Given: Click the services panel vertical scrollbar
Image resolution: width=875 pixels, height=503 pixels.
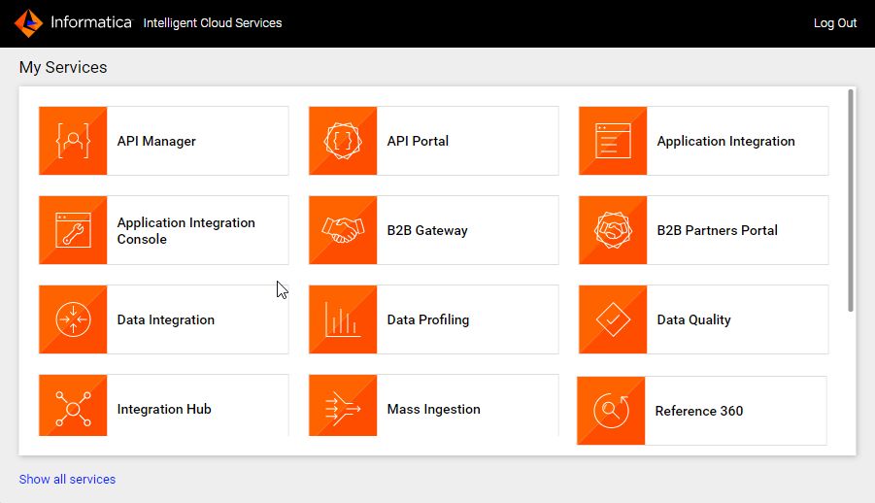Looking at the screenshot, I should (851, 200).
